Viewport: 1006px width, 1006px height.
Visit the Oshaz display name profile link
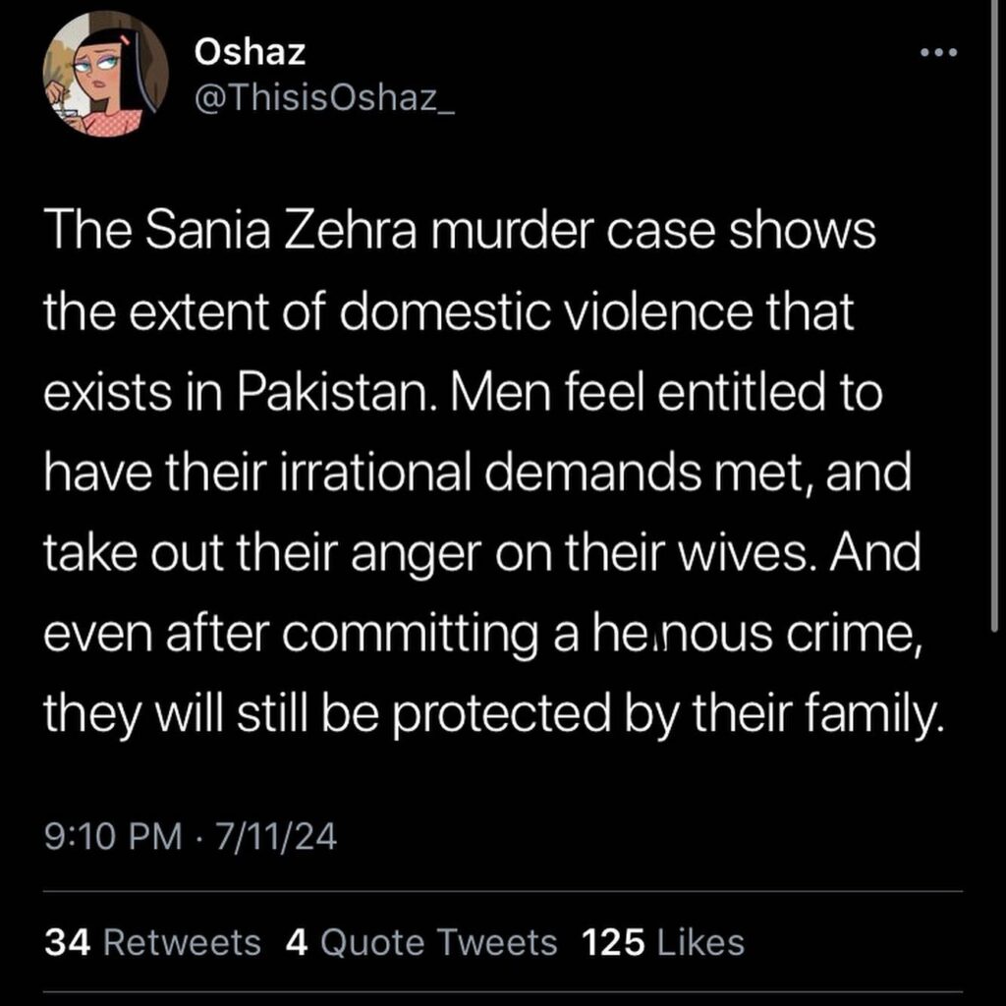[x=250, y=52]
